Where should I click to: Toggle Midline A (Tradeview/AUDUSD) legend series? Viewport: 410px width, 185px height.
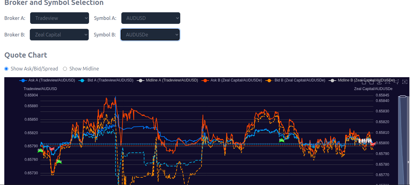(168, 80)
